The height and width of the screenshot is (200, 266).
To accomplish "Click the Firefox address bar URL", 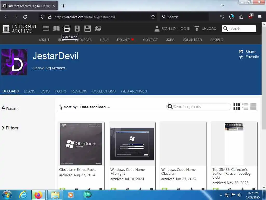I will click(85, 17).
